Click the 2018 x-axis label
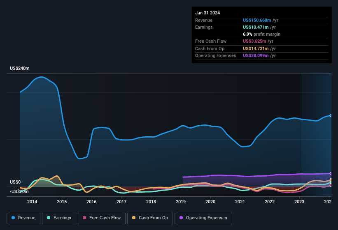The width and height of the screenshot is (338, 230). pyautogui.click(x=151, y=202)
